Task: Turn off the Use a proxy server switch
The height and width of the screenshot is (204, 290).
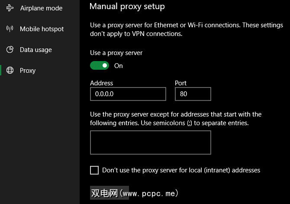Action: (100, 65)
